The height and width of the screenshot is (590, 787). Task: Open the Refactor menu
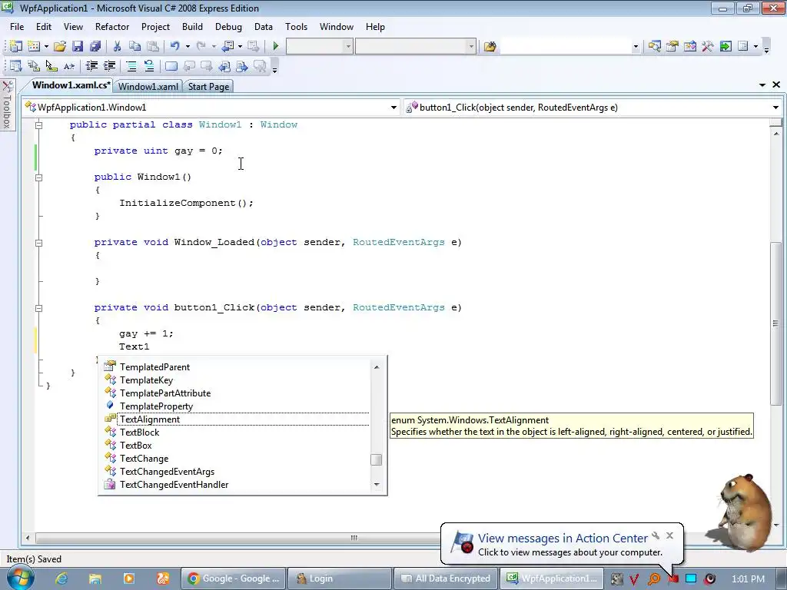112,27
